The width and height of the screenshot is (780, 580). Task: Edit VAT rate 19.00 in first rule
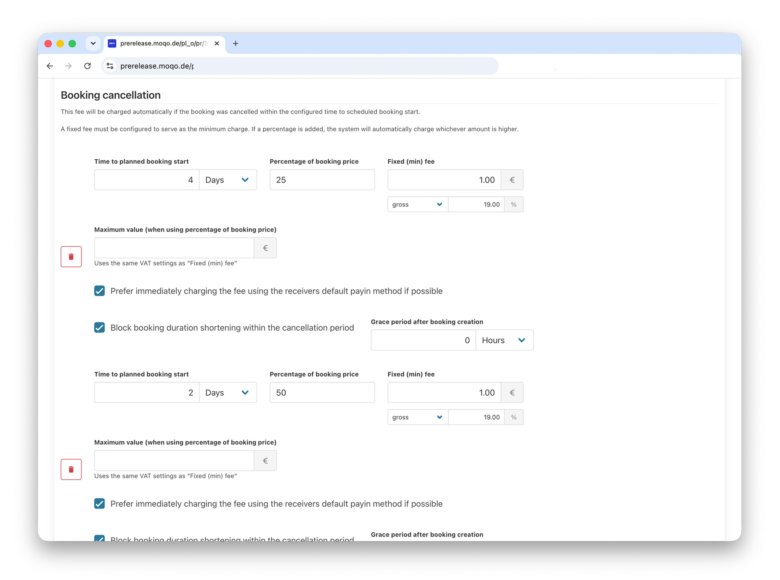point(476,204)
